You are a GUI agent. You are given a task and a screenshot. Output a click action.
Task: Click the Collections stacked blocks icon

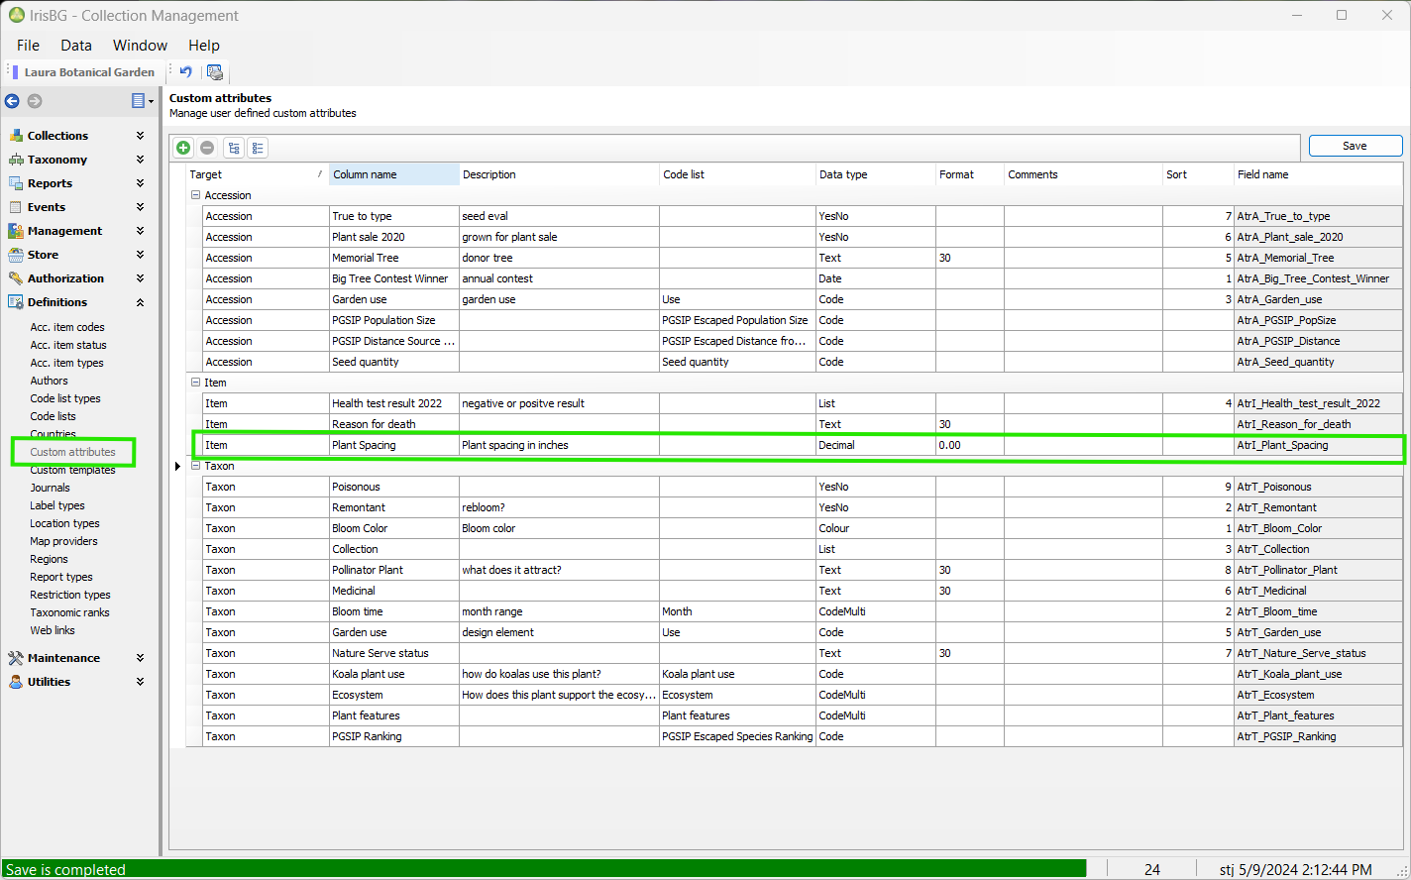16,136
